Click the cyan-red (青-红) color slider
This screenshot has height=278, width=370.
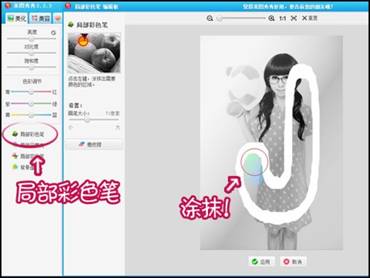[x=31, y=92]
